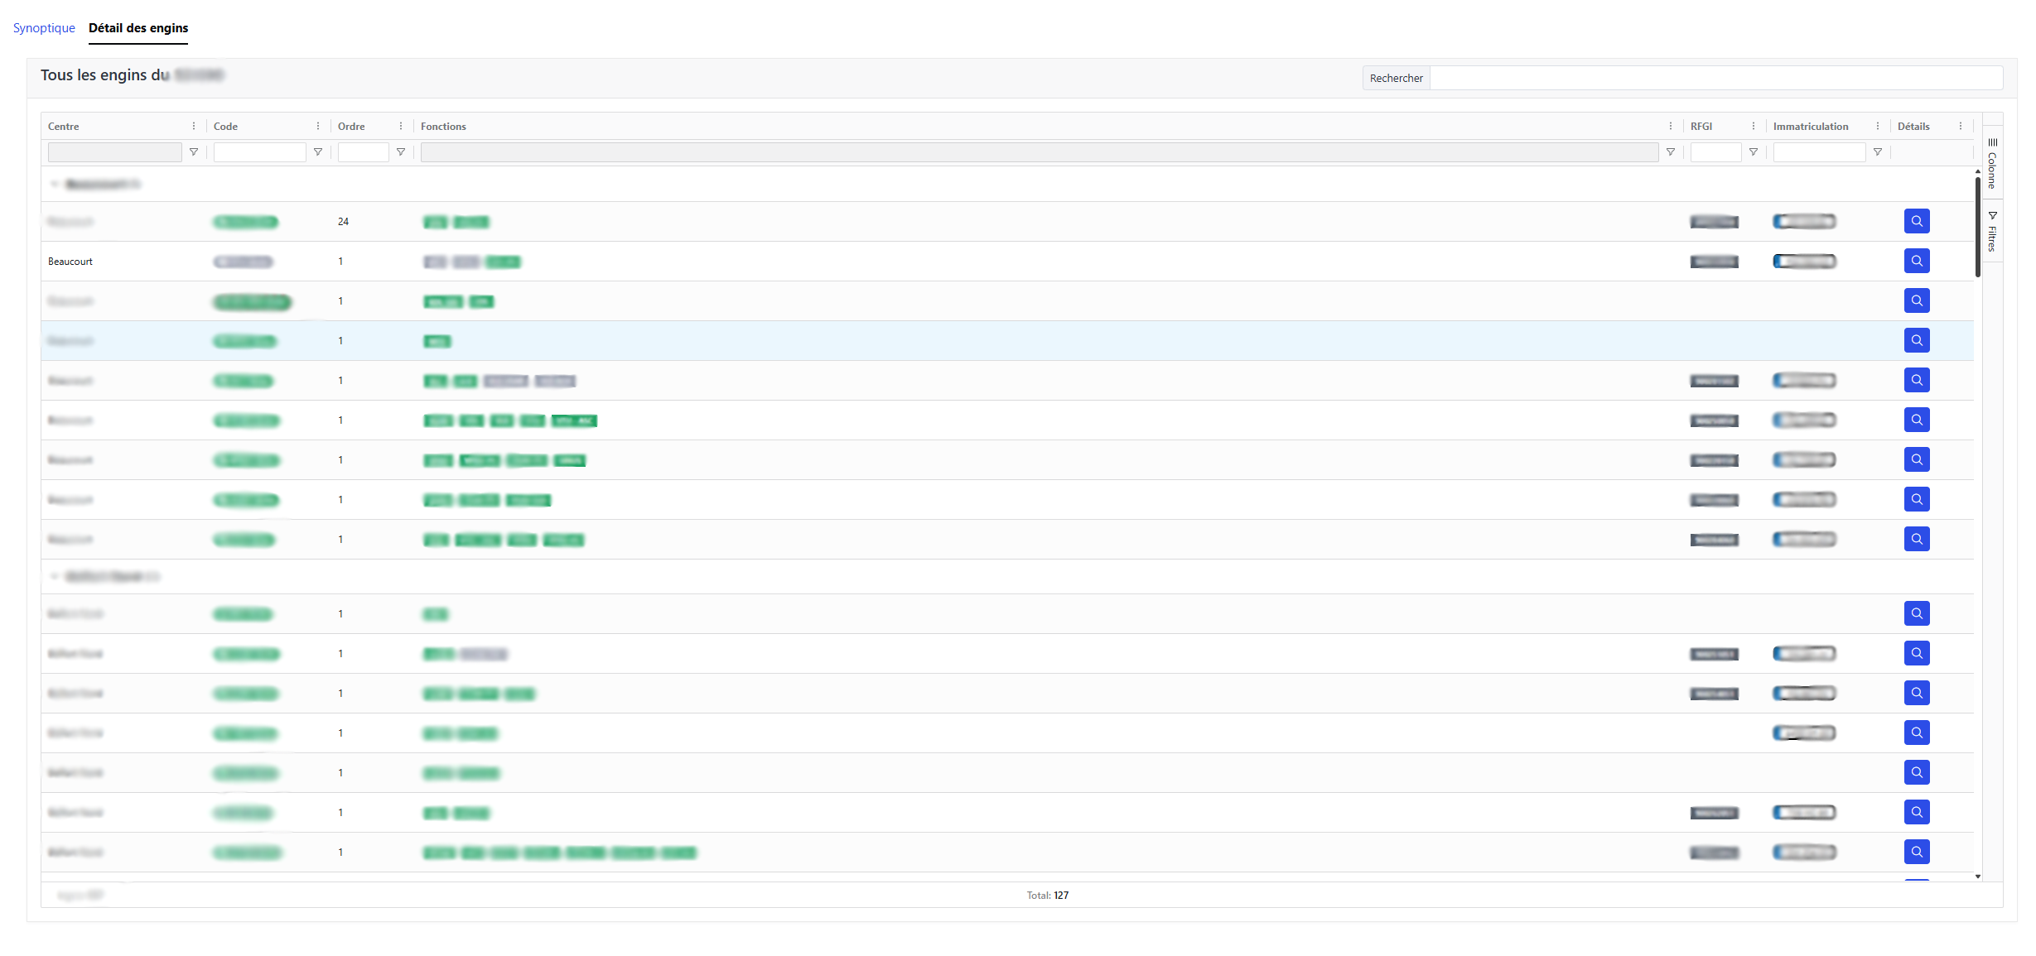This screenshot has width=2036, height=956.
Task: Collapse the second center group row
Action: tap(55, 576)
